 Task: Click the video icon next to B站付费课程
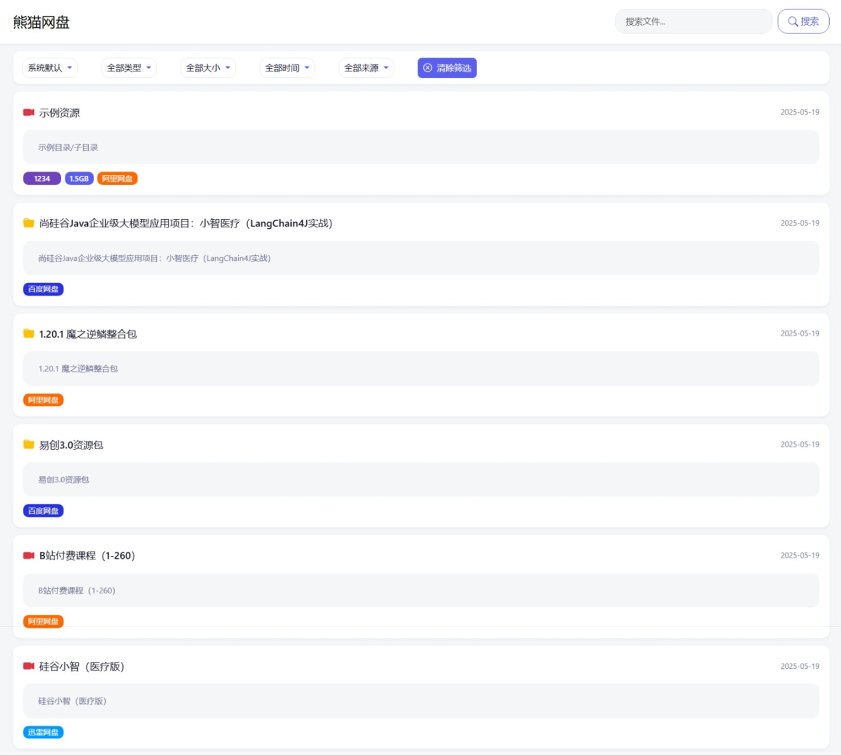[29, 555]
